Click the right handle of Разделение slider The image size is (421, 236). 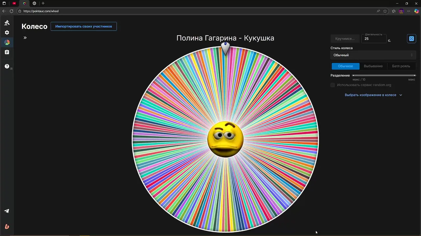pyautogui.click(x=415, y=75)
